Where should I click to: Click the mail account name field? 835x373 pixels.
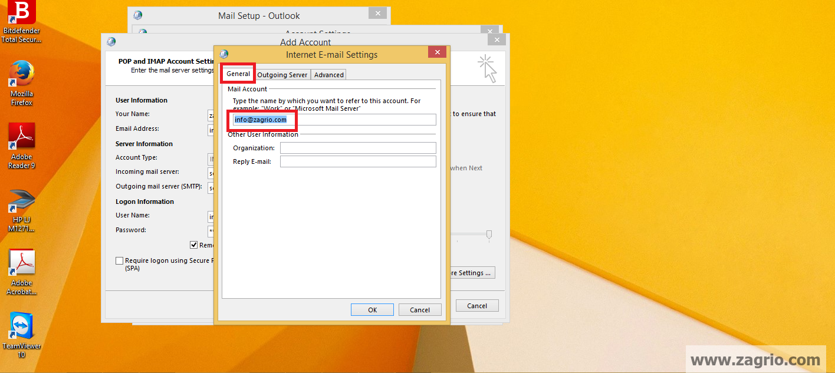tap(334, 120)
